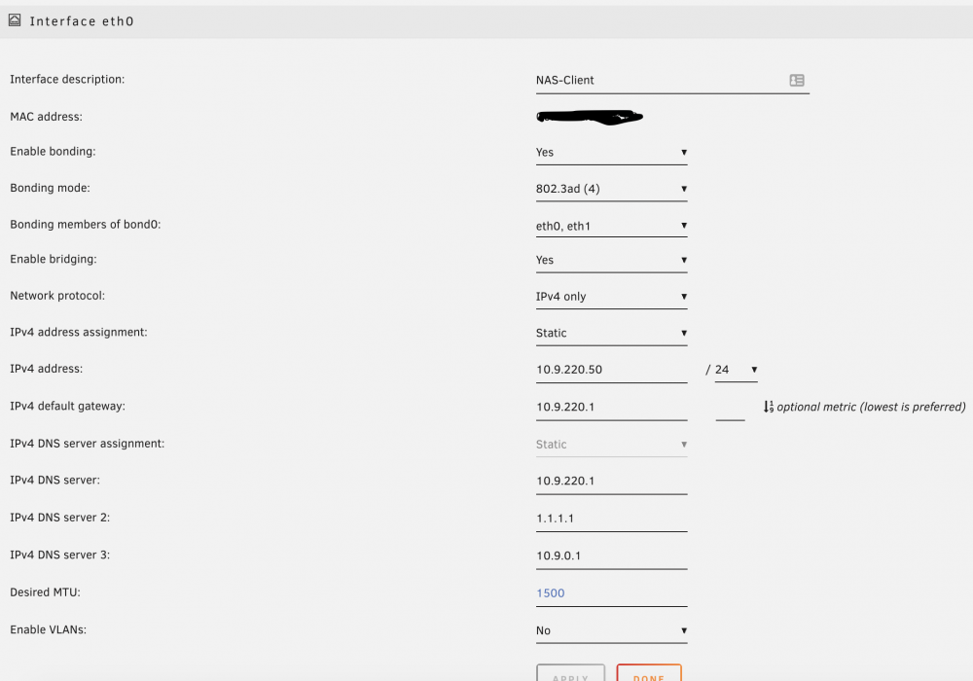Click the IPv4 DNS server field
Image resolution: width=973 pixels, height=681 pixels.
(611, 482)
